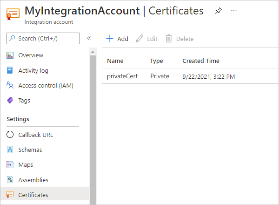Click the pin icon beside the Certificates title
The width and height of the screenshot is (279, 205).
tap(219, 11)
